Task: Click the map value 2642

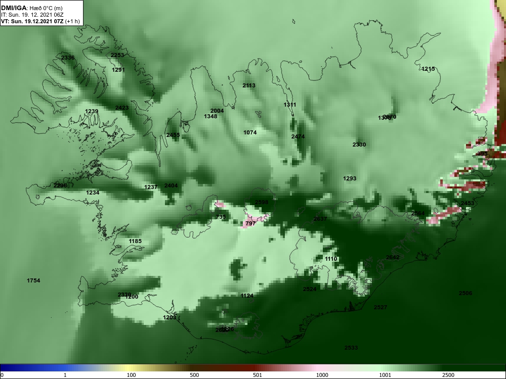Action: click(x=393, y=258)
